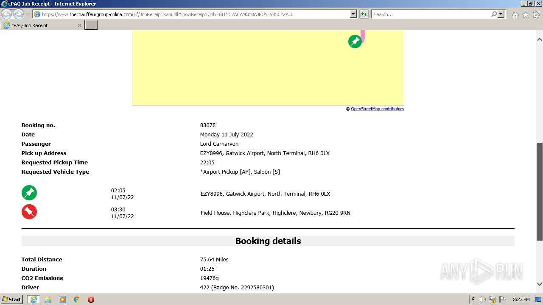Open the volume speaker tray icon
543x305 pixels.
coord(482,299)
